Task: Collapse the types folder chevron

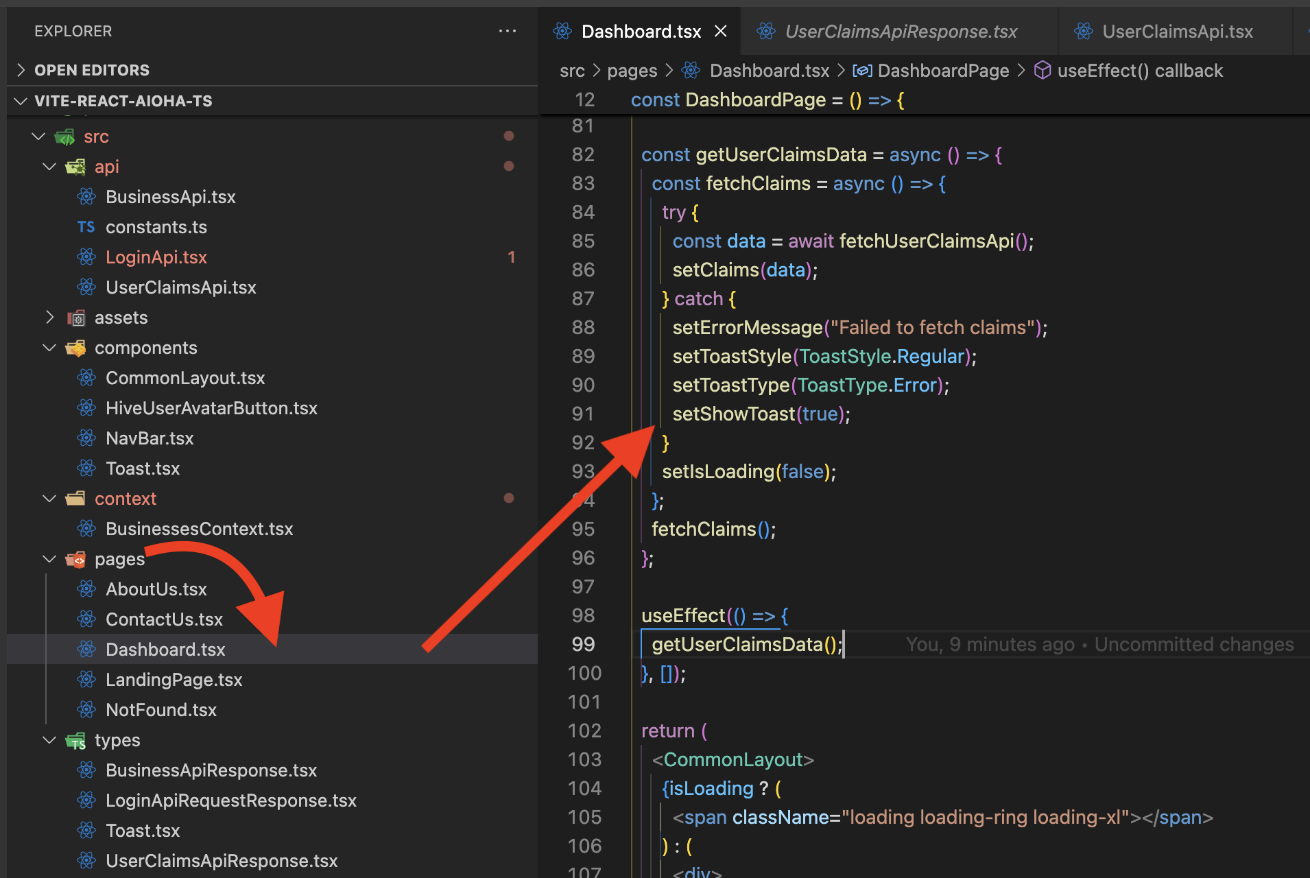Action: point(49,740)
